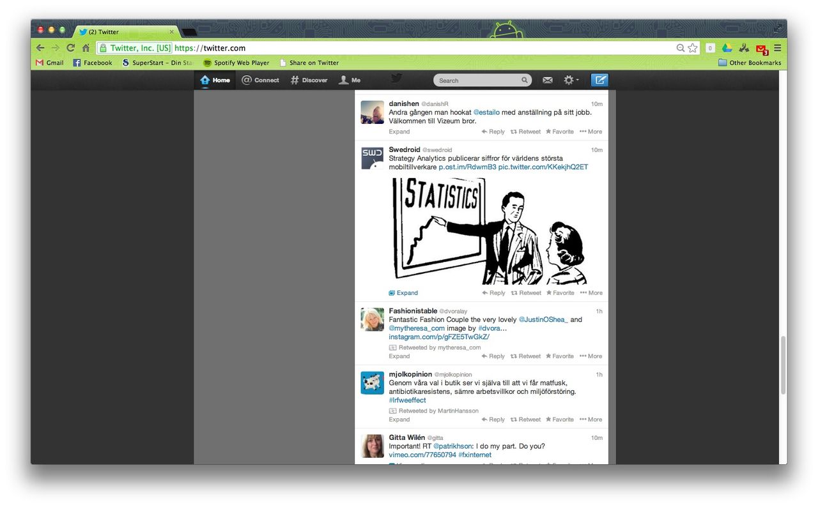
Task: Open the Discover tab
Action: coord(309,80)
